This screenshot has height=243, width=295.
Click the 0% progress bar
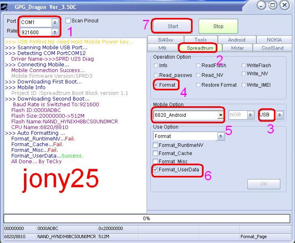point(146,219)
